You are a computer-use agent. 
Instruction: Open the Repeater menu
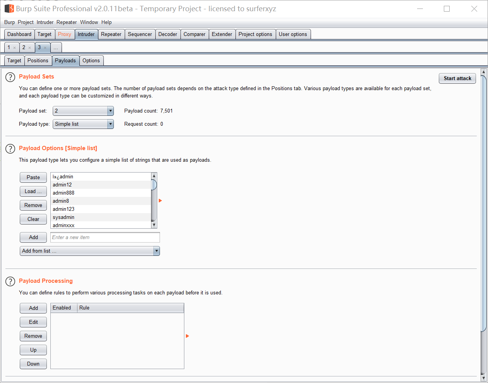(x=67, y=22)
